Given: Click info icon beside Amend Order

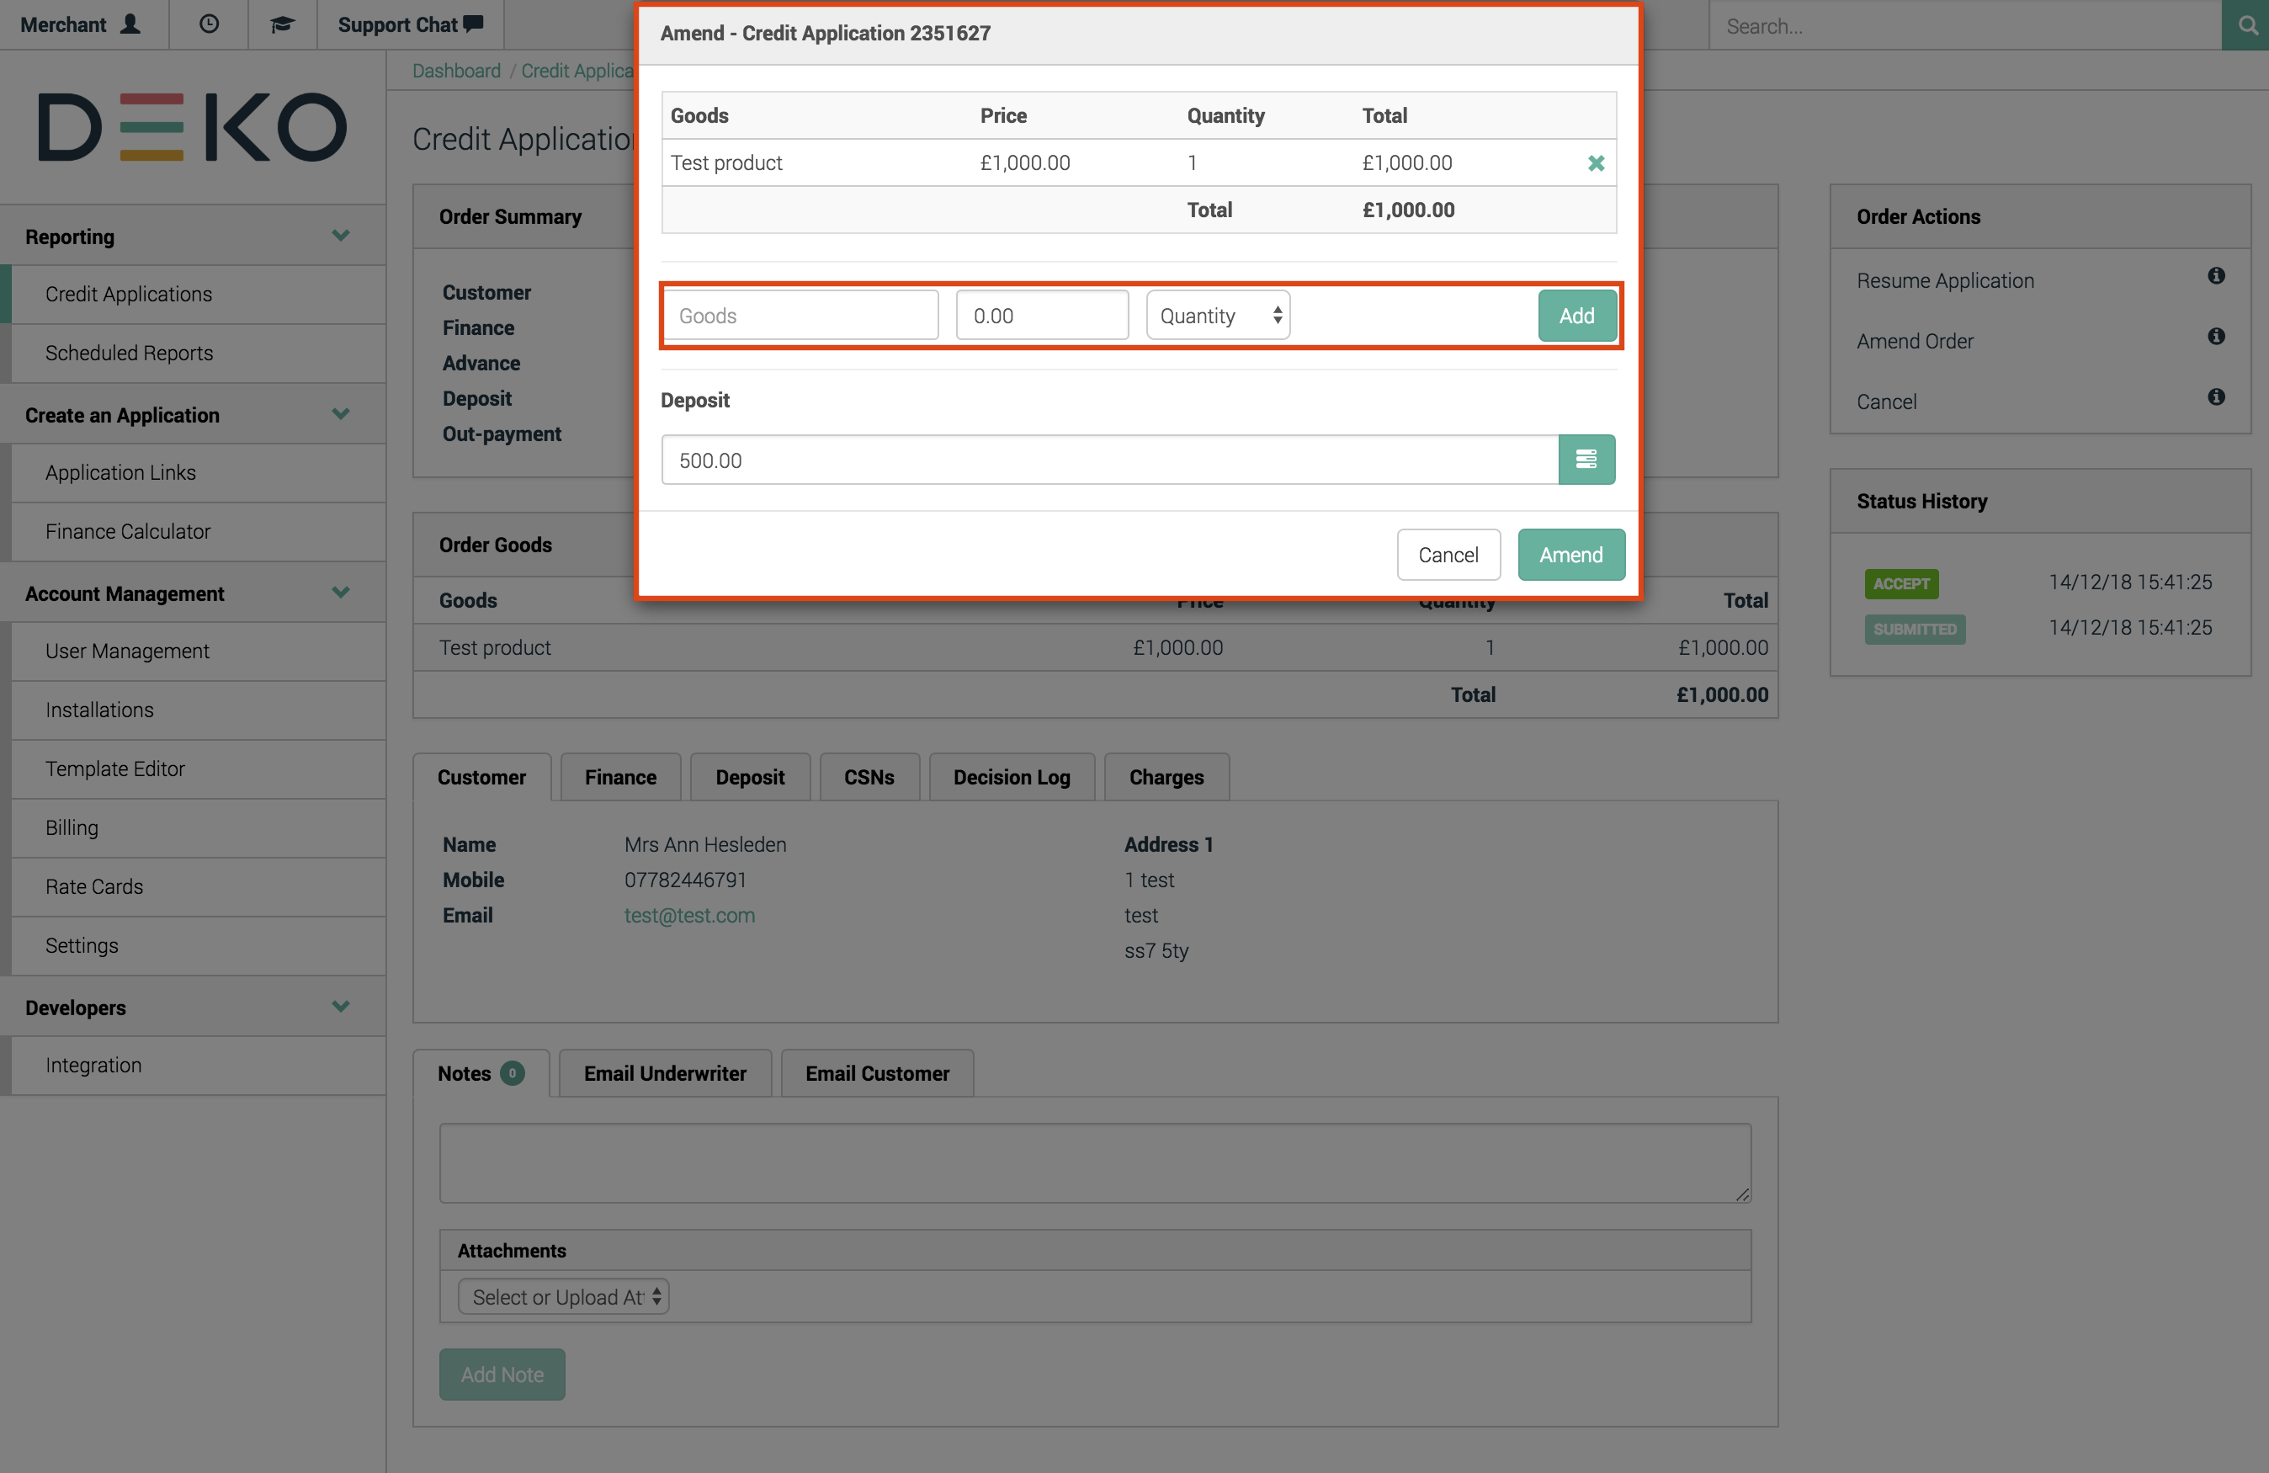Looking at the screenshot, I should coord(2216,337).
